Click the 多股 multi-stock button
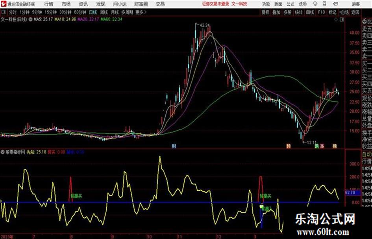Viewport: 372px width, 239px height. tap(287, 12)
